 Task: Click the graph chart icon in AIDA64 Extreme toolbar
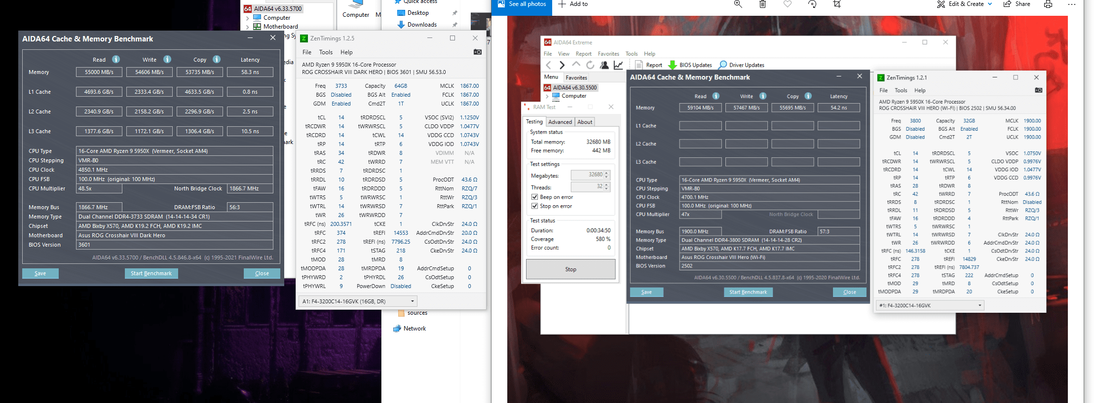(618, 65)
